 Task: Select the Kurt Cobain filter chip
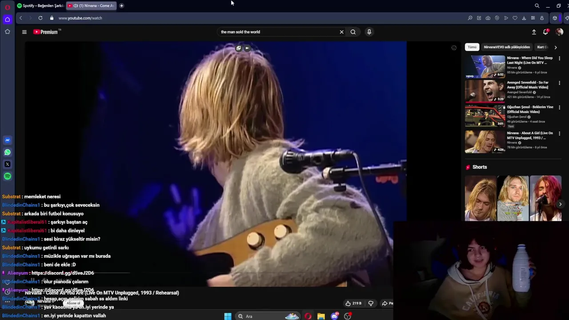[542, 47]
